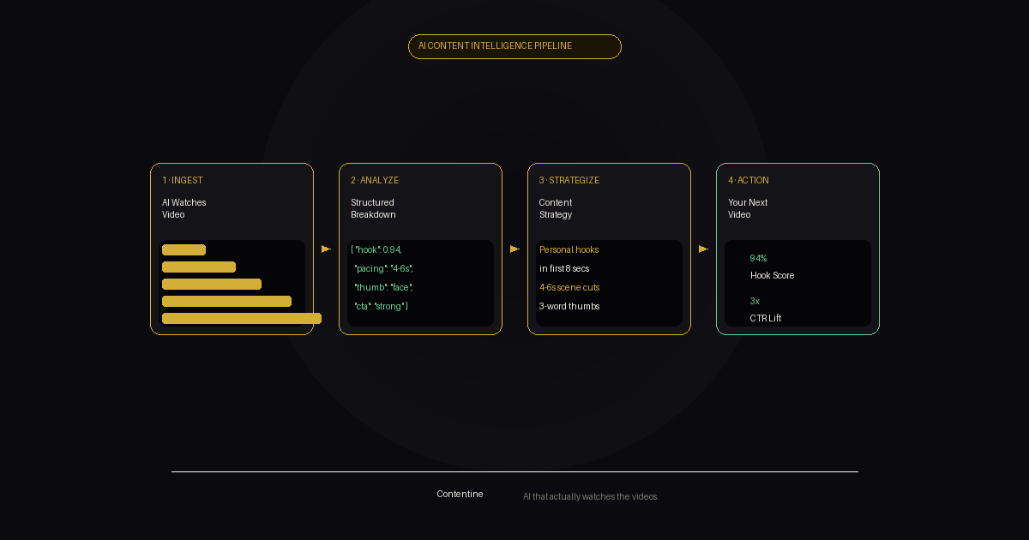The image size is (1029, 540).
Task: Click the arrow between Ingest and Analyze cards
Action: [x=326, y=249]
